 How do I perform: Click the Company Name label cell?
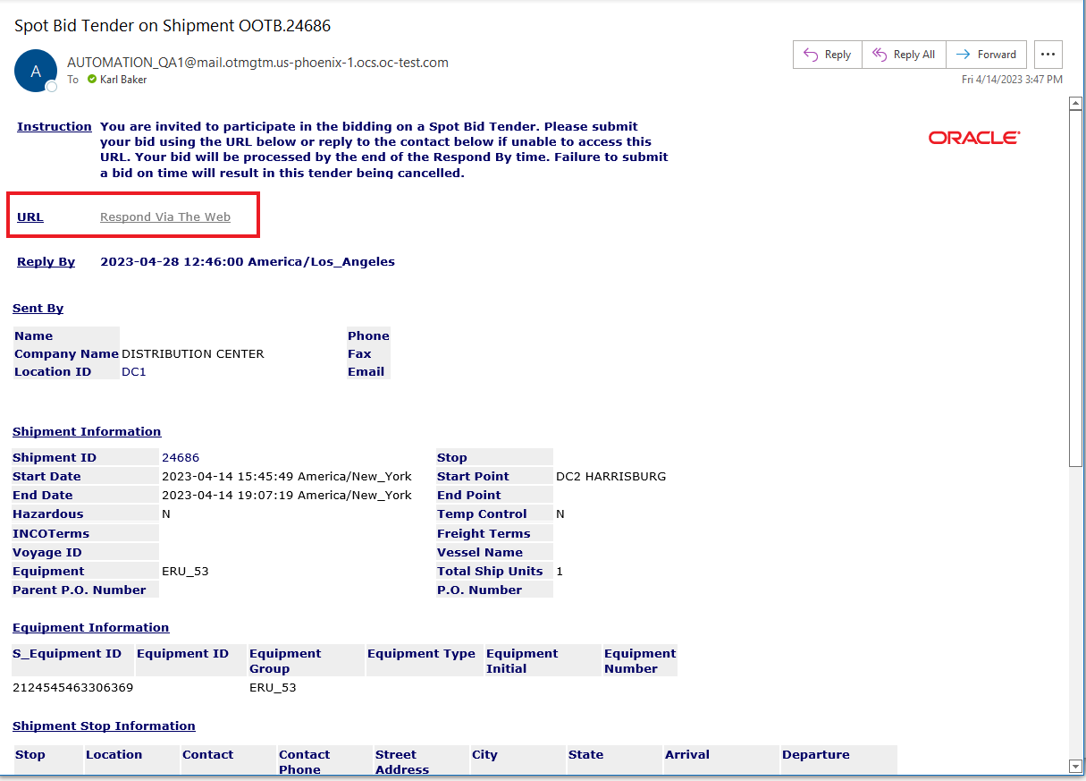(66, 353)
